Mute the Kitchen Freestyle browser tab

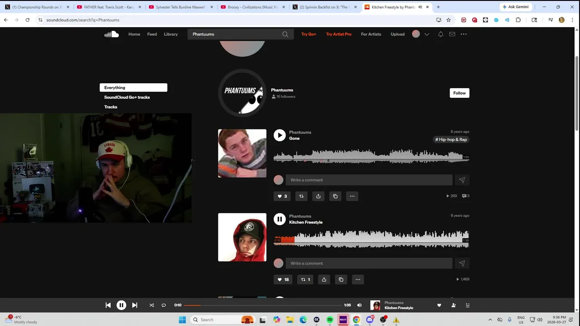click(x=420, y=7)
